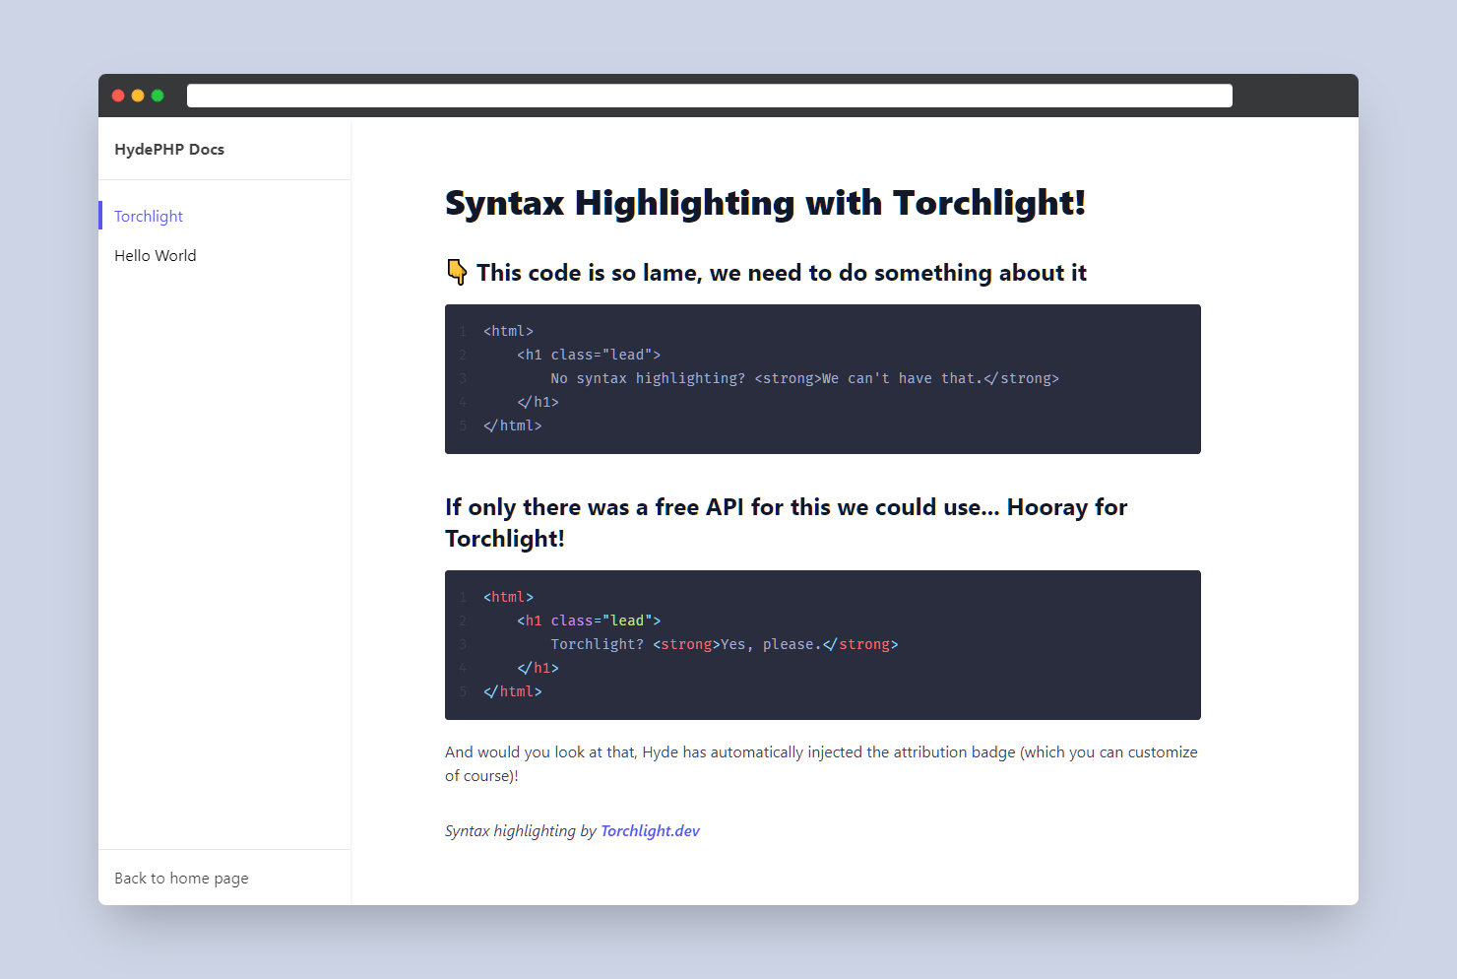
Task: Click highlighted '<h1 class="lead">' line in second block
Action: (589, 620)
